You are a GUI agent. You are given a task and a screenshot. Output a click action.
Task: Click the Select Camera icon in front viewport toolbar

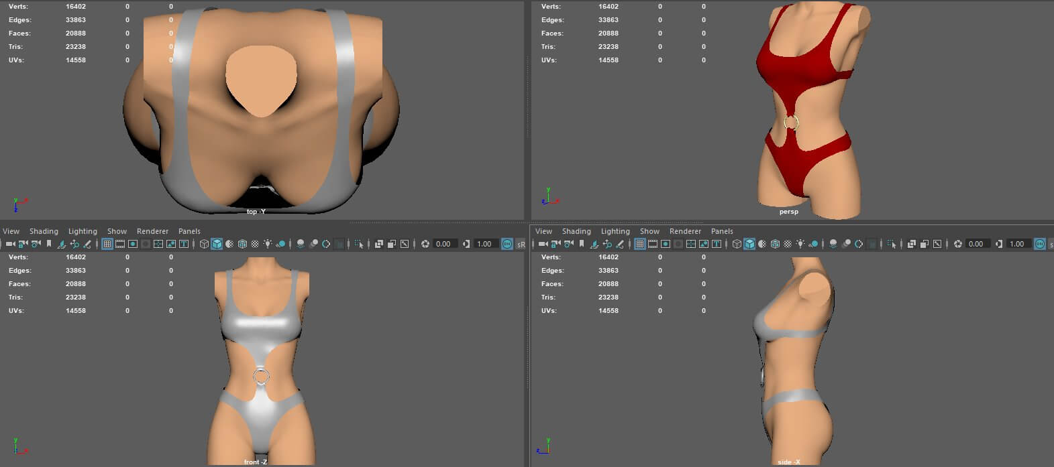tap(10, 244)
